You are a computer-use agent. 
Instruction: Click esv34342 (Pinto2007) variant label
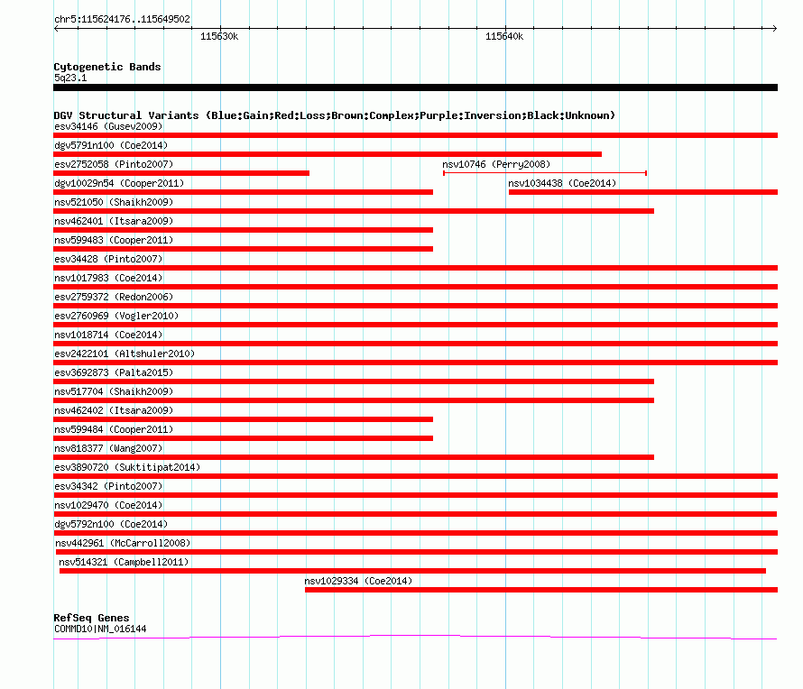click(x=108, y=486)
